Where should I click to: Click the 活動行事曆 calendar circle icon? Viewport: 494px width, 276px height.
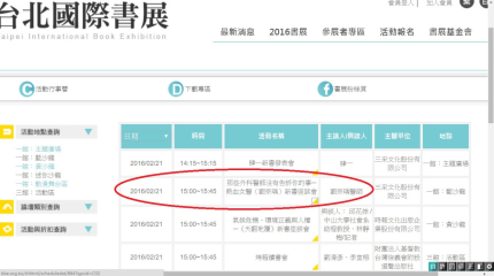pyautogui.click(x=26, y=89)
